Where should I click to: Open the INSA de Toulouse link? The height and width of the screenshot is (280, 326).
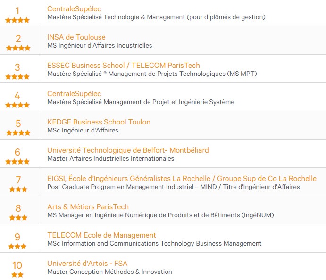pyautogui.click(x=76, y=37)
